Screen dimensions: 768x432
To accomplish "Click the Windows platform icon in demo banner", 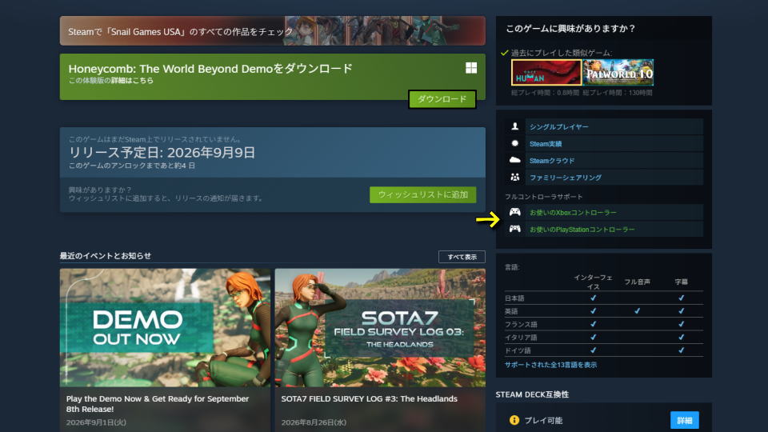I will point(470,67).
